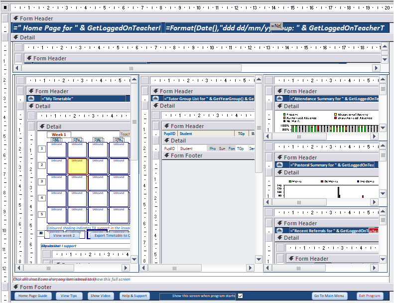Click the arrow icon beside Tutor Group List title
The height and width of the screenshot is (303, 394).
[155, 99]
